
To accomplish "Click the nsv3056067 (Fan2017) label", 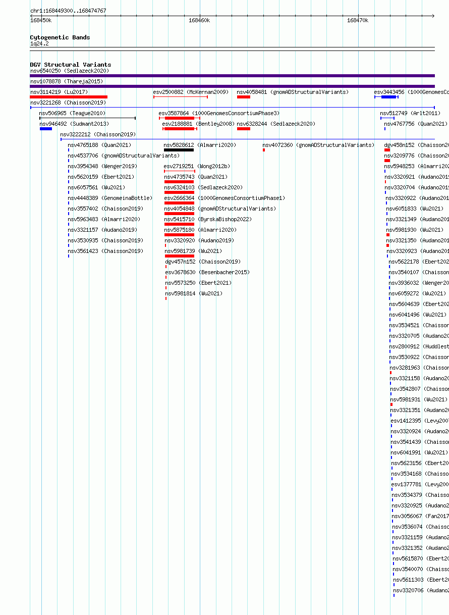I will tap(420, 516).
